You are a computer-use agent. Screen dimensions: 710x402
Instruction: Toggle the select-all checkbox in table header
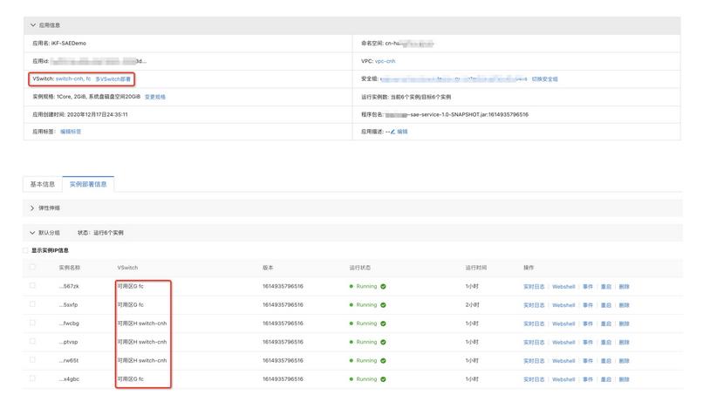(x=32, y=267)
